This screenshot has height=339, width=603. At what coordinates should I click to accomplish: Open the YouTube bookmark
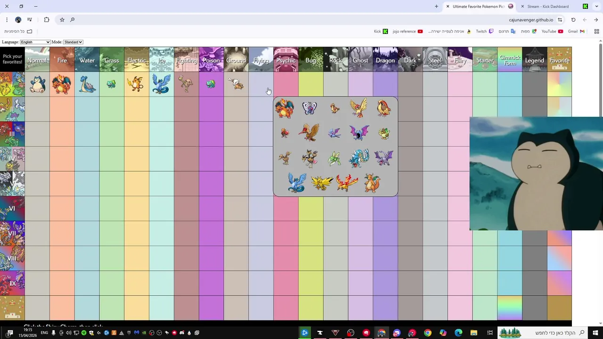pyautogui.click(x=552, y=32)
